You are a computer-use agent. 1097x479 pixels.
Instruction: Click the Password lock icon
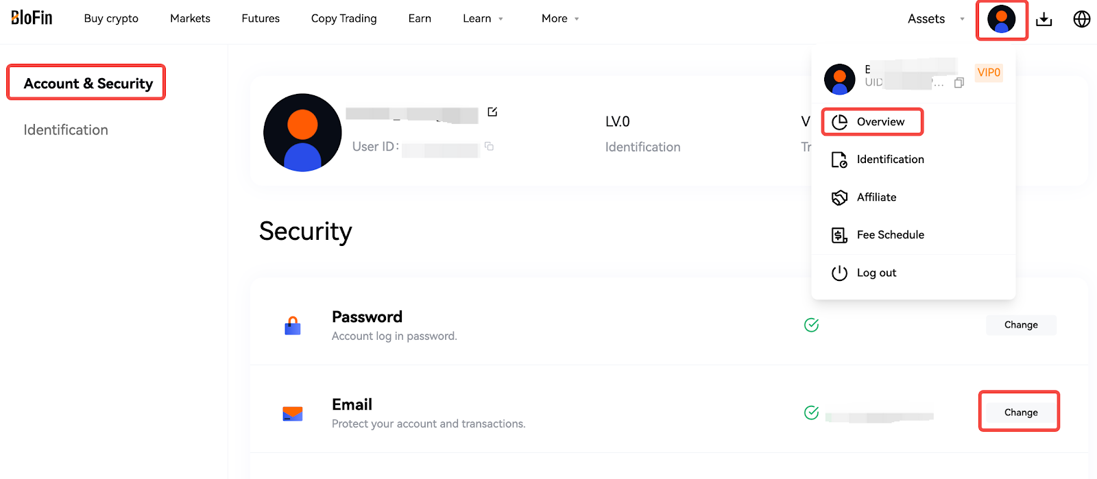293,326
